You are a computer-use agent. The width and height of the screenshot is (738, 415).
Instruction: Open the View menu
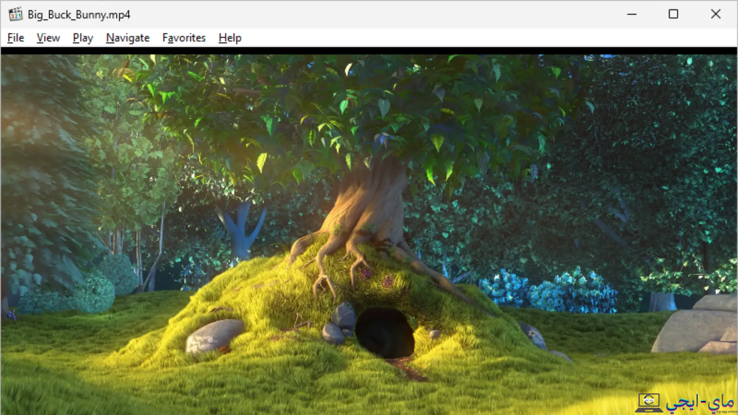point(48,38)
